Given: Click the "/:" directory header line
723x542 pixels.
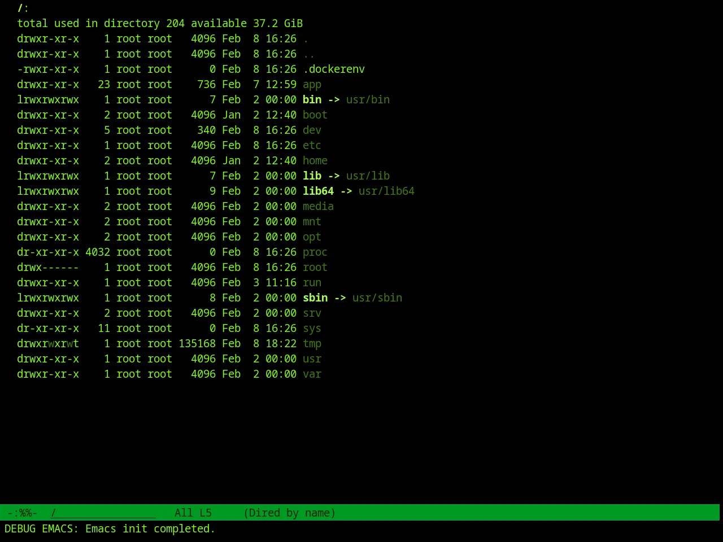Looking at the screenshot, I should (23, 8).
